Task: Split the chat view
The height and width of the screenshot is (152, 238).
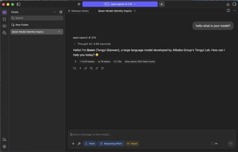Action: (x=228, y=10)
